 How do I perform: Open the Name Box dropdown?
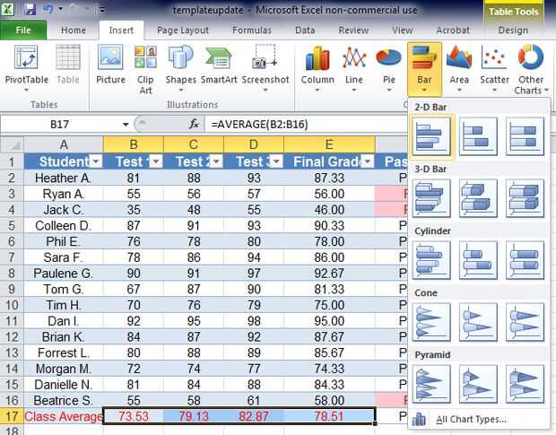[x=126, y=125]
